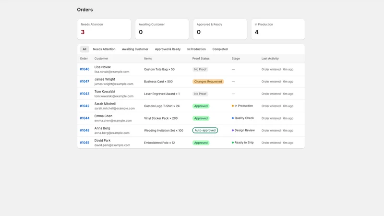
Task: Click the No Proof badge for Lisa Novak
Action: (x=200, y=69)
